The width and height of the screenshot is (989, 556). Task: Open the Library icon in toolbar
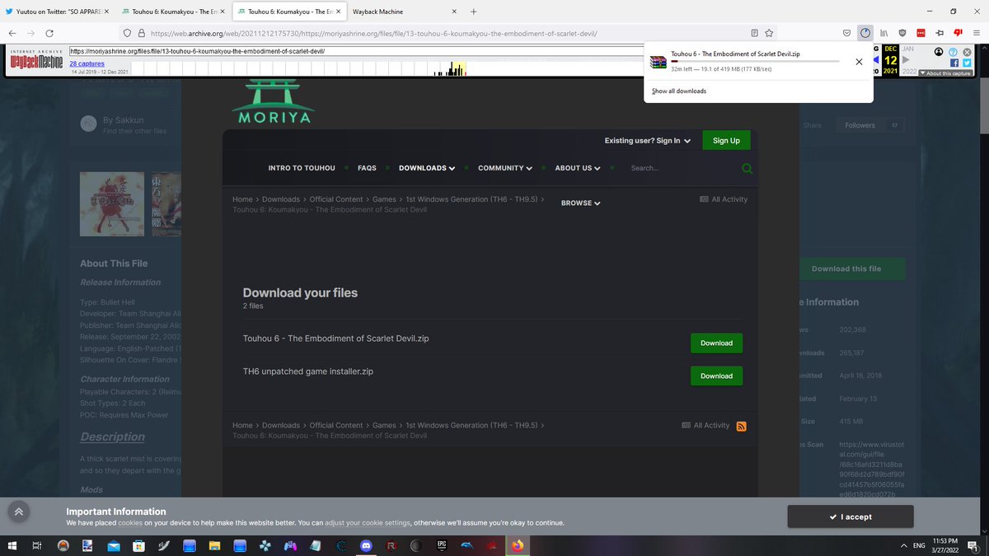point(884,33)
